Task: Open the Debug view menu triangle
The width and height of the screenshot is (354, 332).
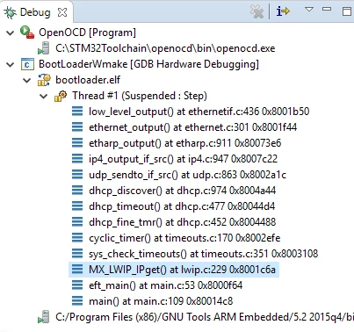Action: pyautogui.click(x=309, y=10)
